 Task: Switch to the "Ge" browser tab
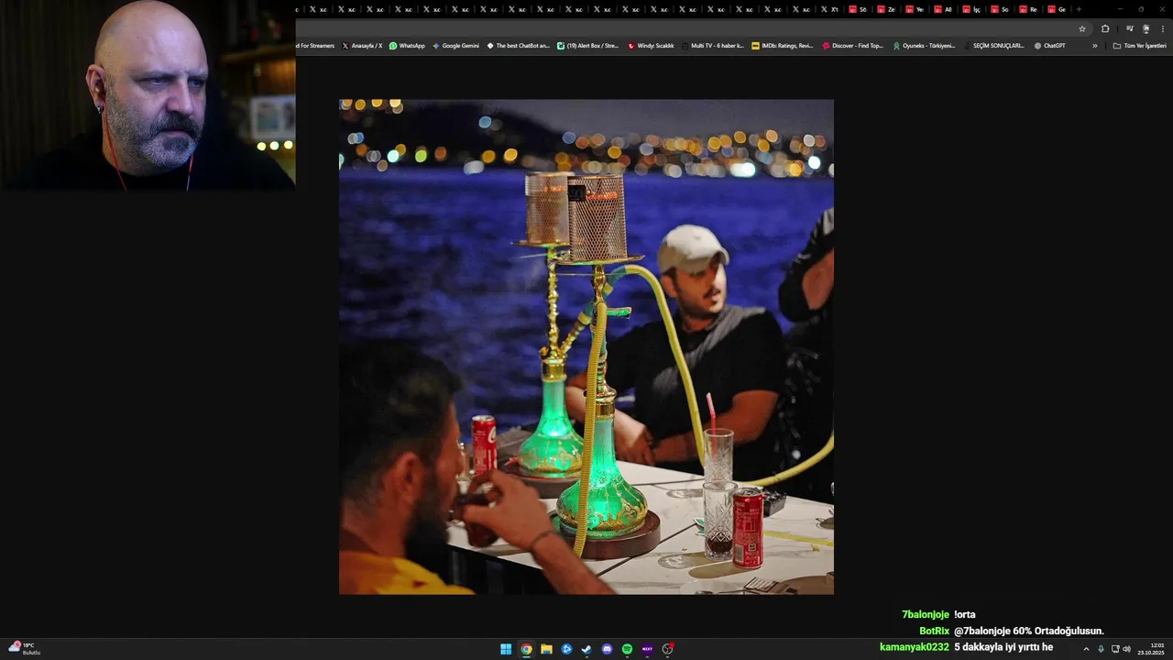pyautogui.click(x=1057, y=9)
